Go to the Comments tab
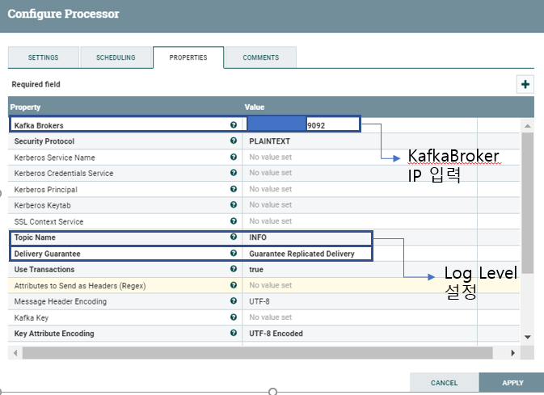 point(261,57)
